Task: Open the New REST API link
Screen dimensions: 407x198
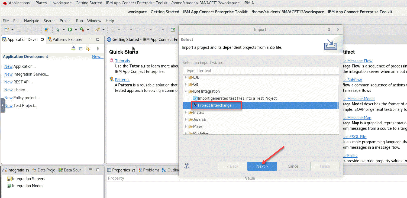Action: [8, 82]
